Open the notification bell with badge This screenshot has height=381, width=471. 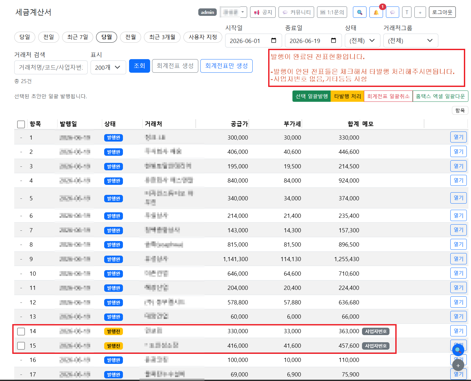[376, 12]
